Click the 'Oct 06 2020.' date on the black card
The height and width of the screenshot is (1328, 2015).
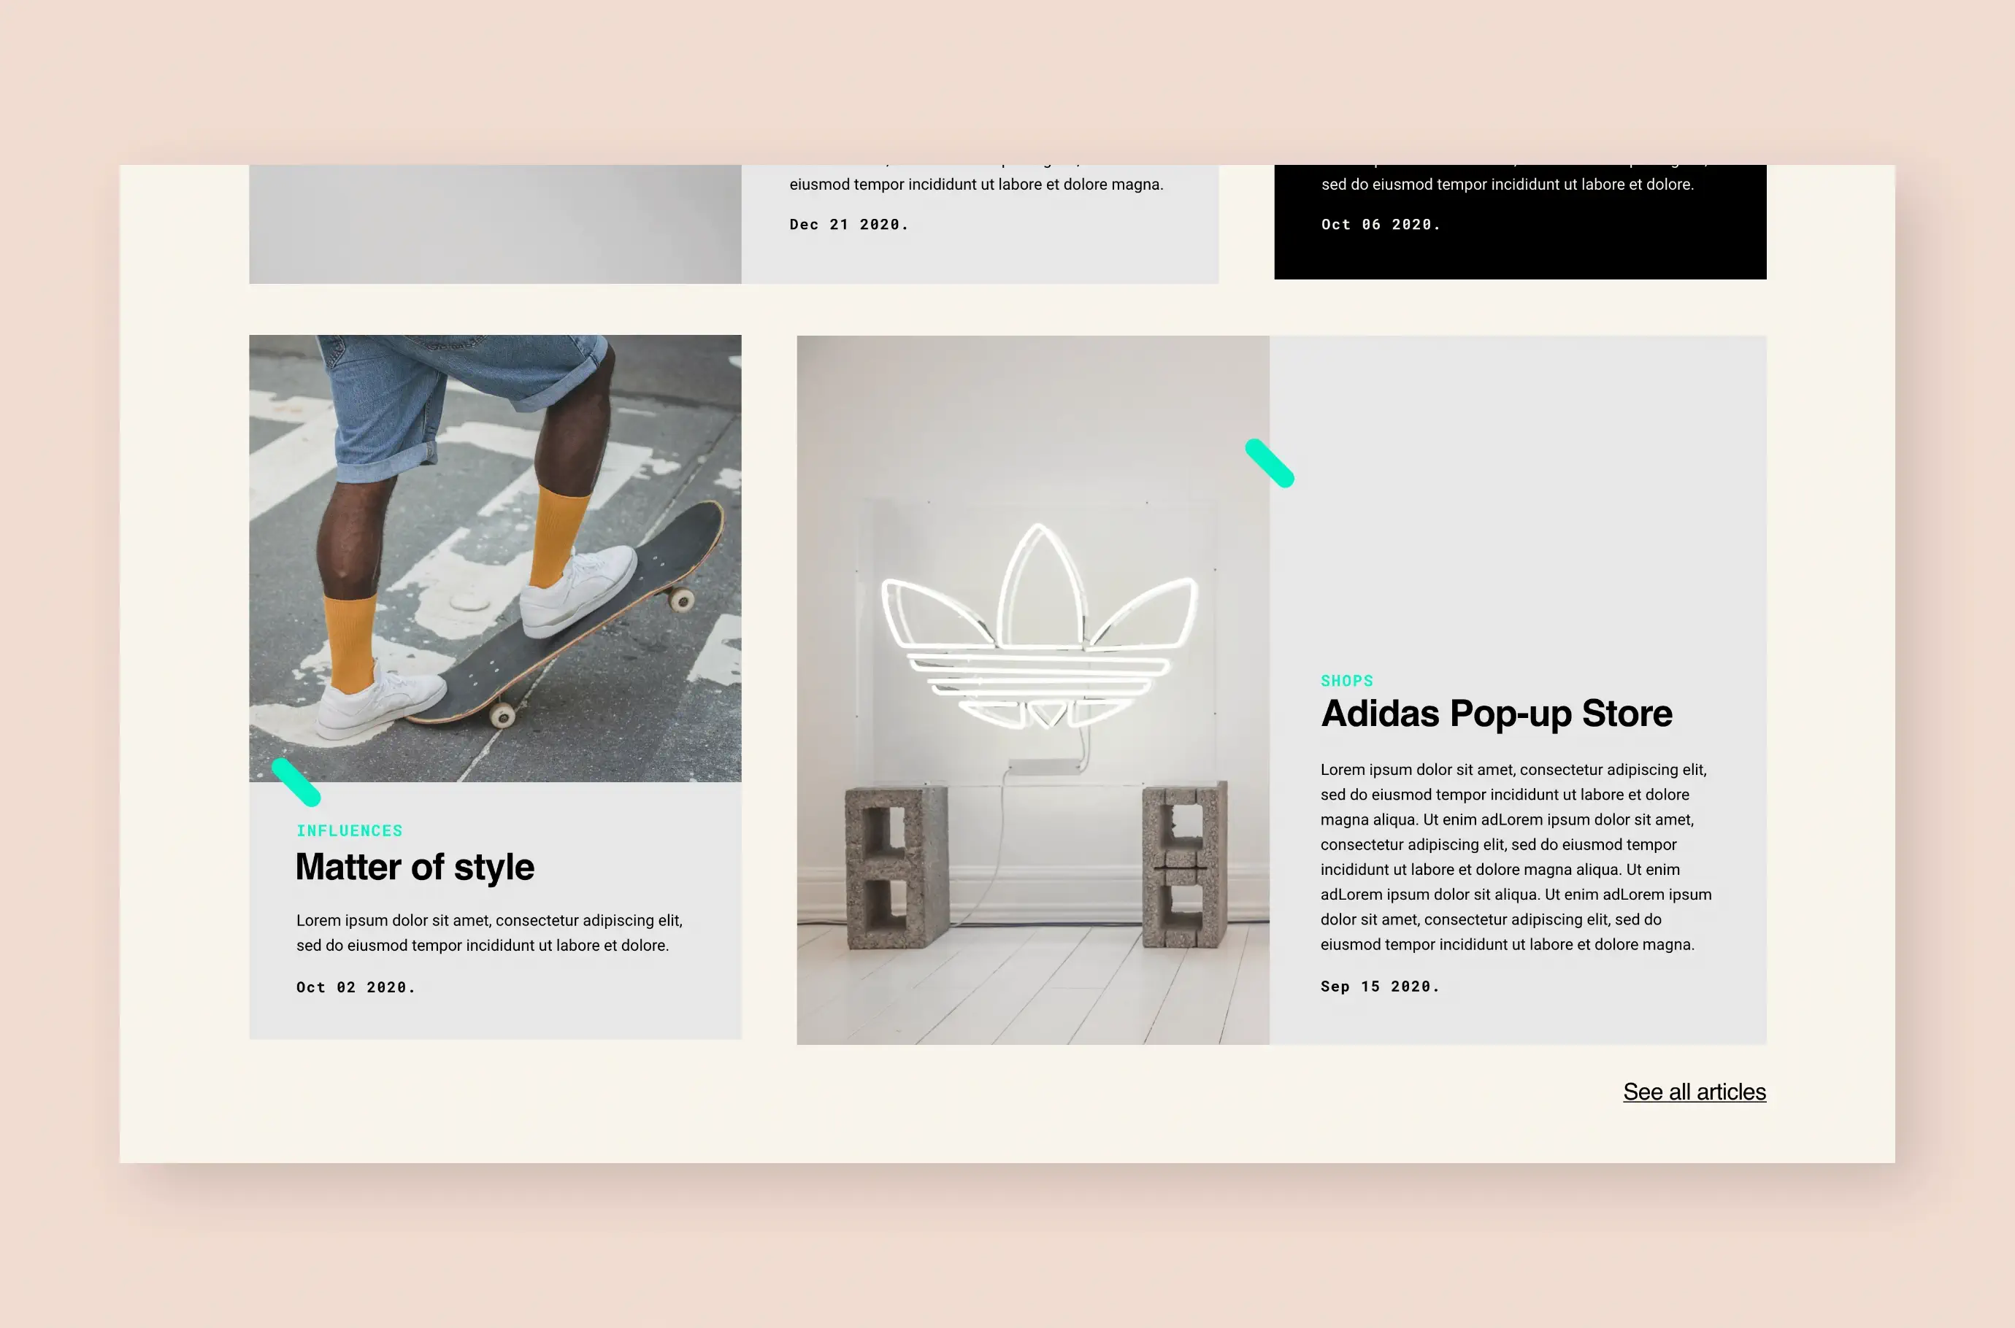pyautogui.click(x=1381, y=225)
